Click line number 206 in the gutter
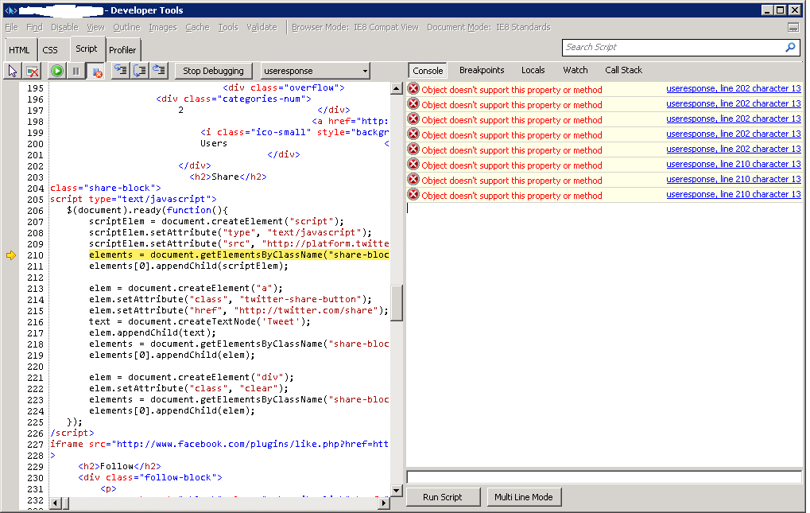This screenshot has width=810, height=513. coord(35,211)
